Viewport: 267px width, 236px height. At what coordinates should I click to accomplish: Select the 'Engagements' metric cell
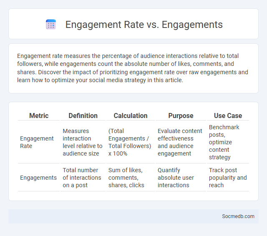point(39,178)
